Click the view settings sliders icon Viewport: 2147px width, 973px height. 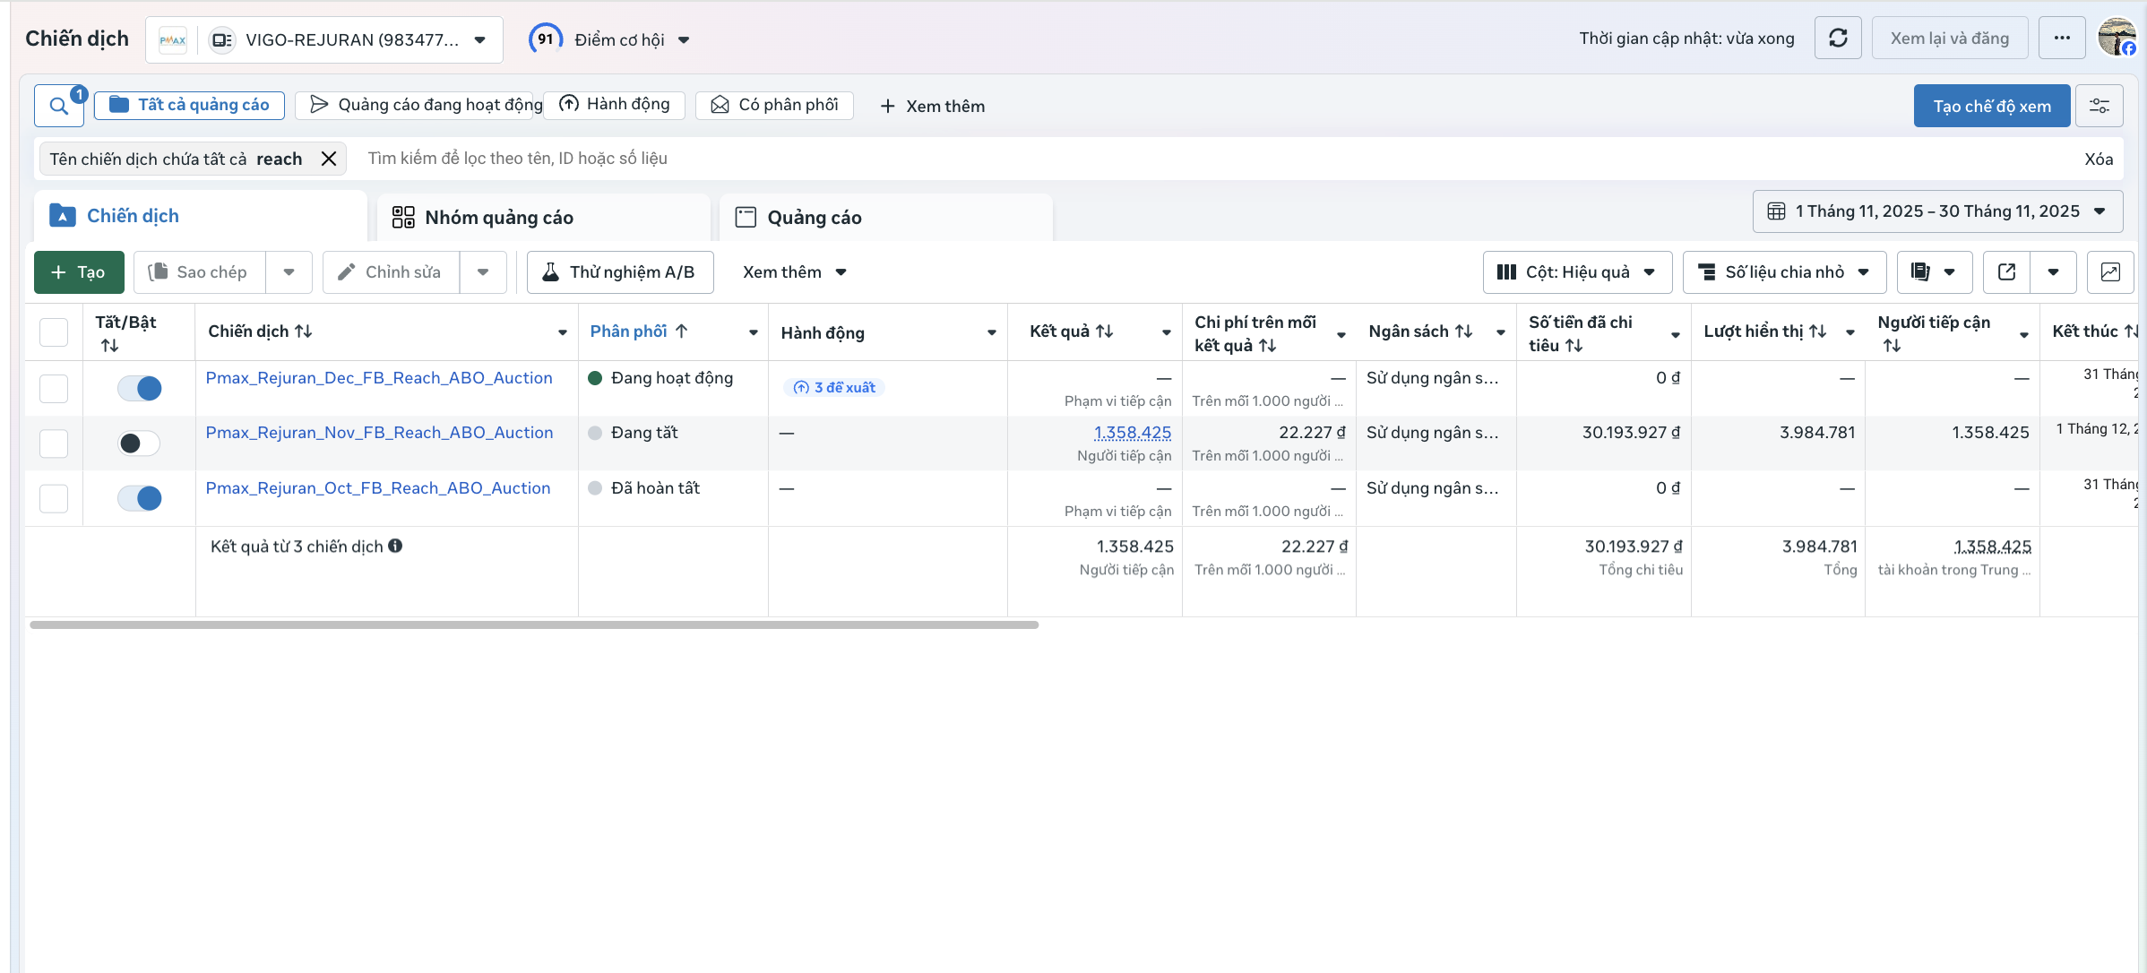tap(2099, 106)
